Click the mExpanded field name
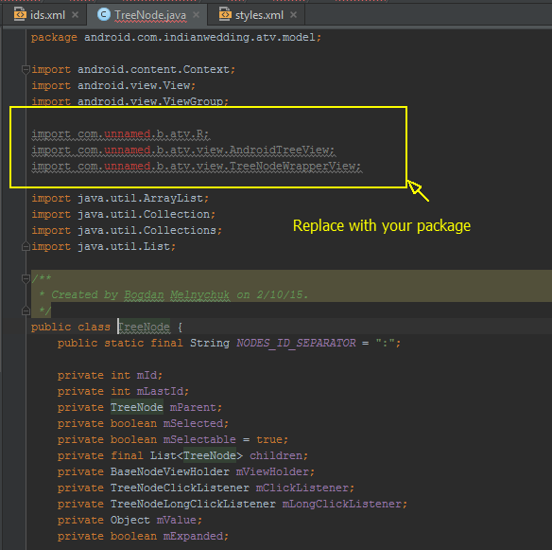Image resolution: width=552 pixels, height=550 pixels. click(193, 536)
